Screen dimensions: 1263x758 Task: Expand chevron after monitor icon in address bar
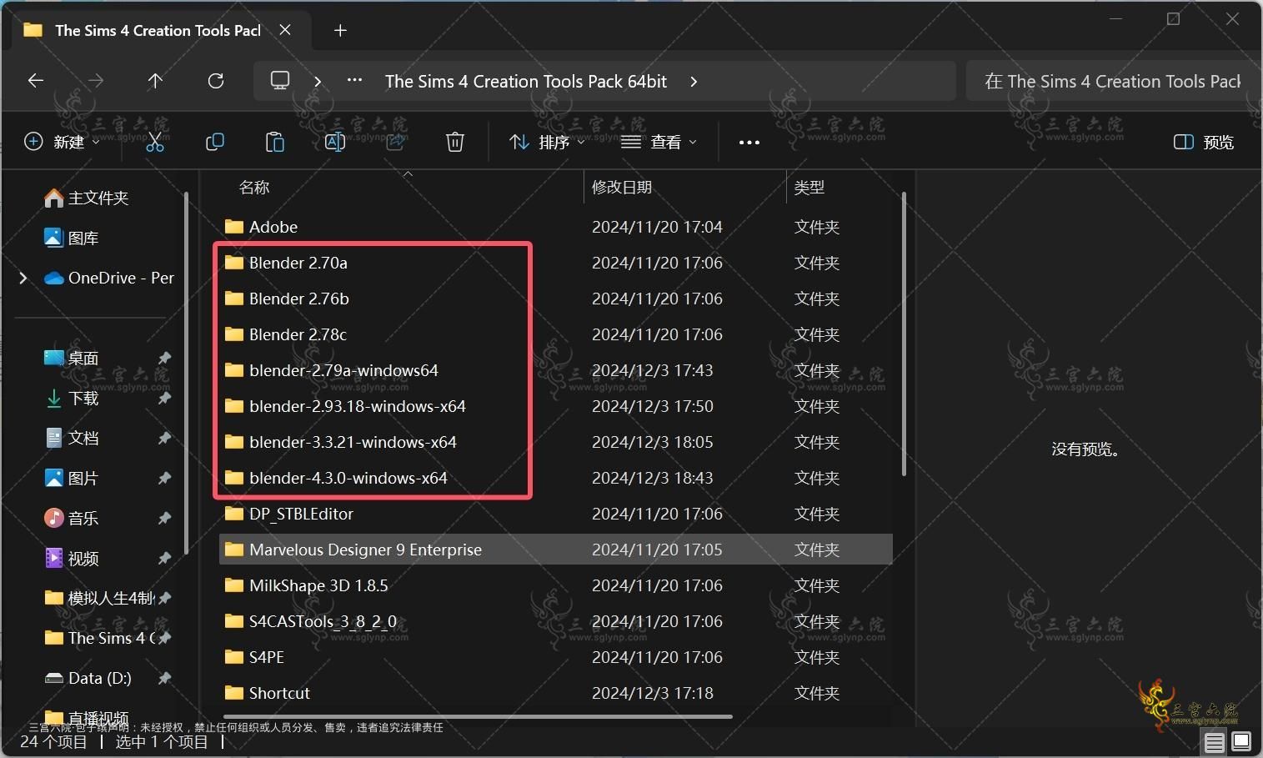point(318,81)
